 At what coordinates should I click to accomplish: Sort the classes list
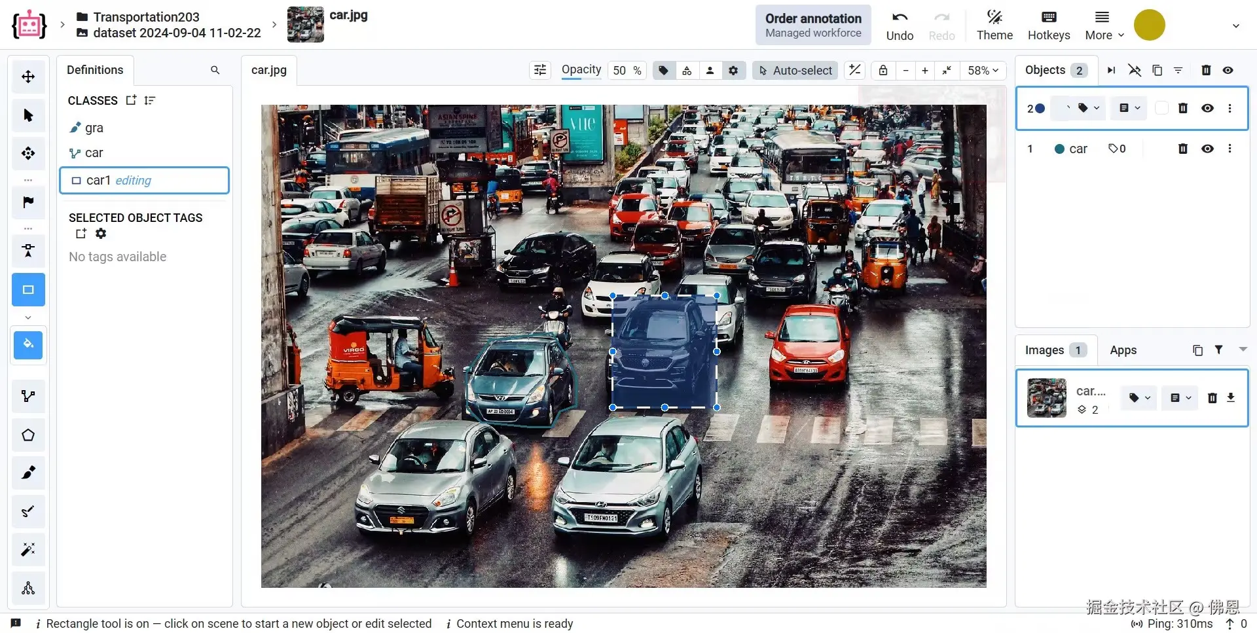pyautogui.click(x=150, y=100)
